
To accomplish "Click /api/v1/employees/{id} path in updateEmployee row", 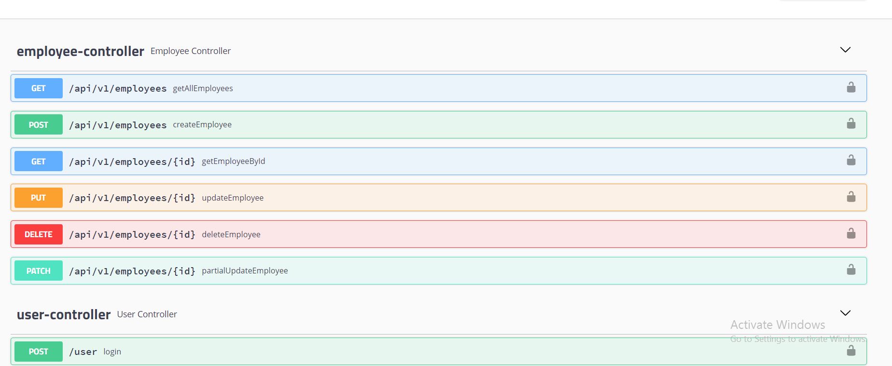I will click(132, 198).
